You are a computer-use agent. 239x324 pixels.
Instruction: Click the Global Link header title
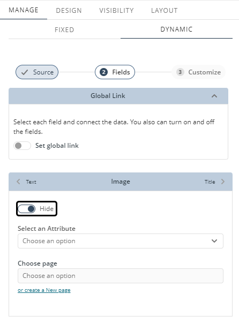point(108,96)
